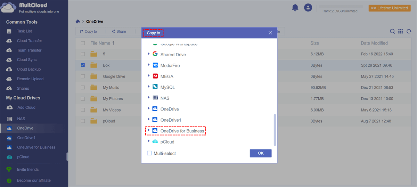Click the sidebar scrollbar handle

(x=67, y=157)
